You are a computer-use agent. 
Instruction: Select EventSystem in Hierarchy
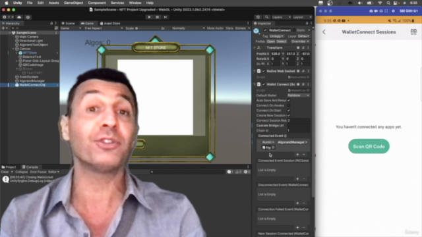[29, 77]
